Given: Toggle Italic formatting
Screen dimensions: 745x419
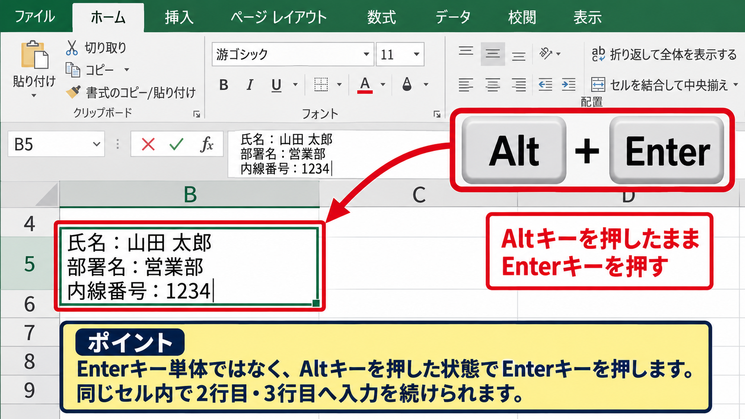Looking at the screenshot, I should click(x=250, y=84).
